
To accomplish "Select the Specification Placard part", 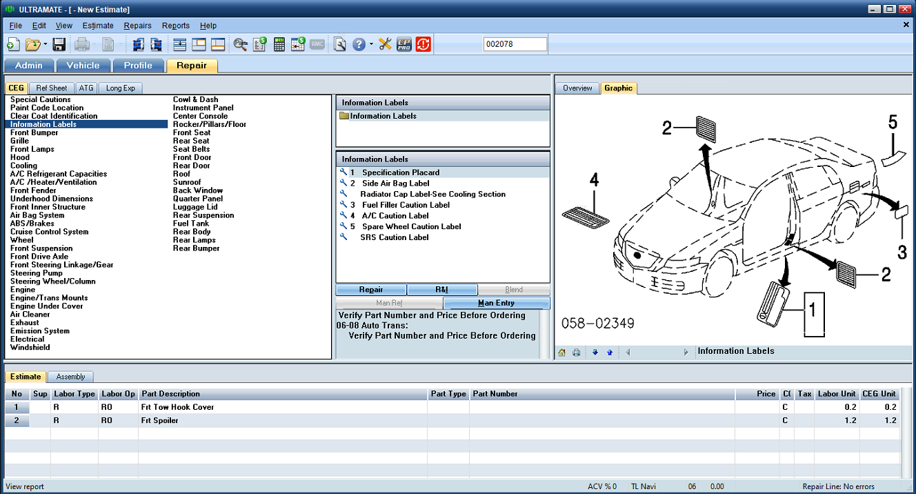I will click(x=401, y=172).
